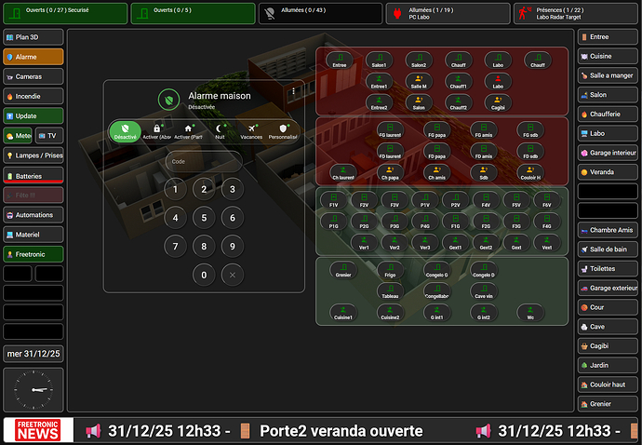
Task: Open the Batteries status page
Action: pyautogui.click(x=33, y=175)
